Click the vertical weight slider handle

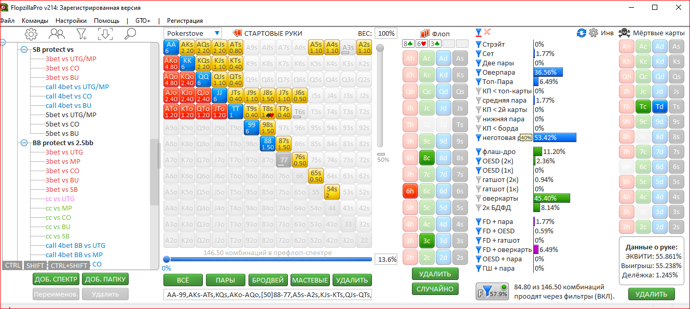380,48
